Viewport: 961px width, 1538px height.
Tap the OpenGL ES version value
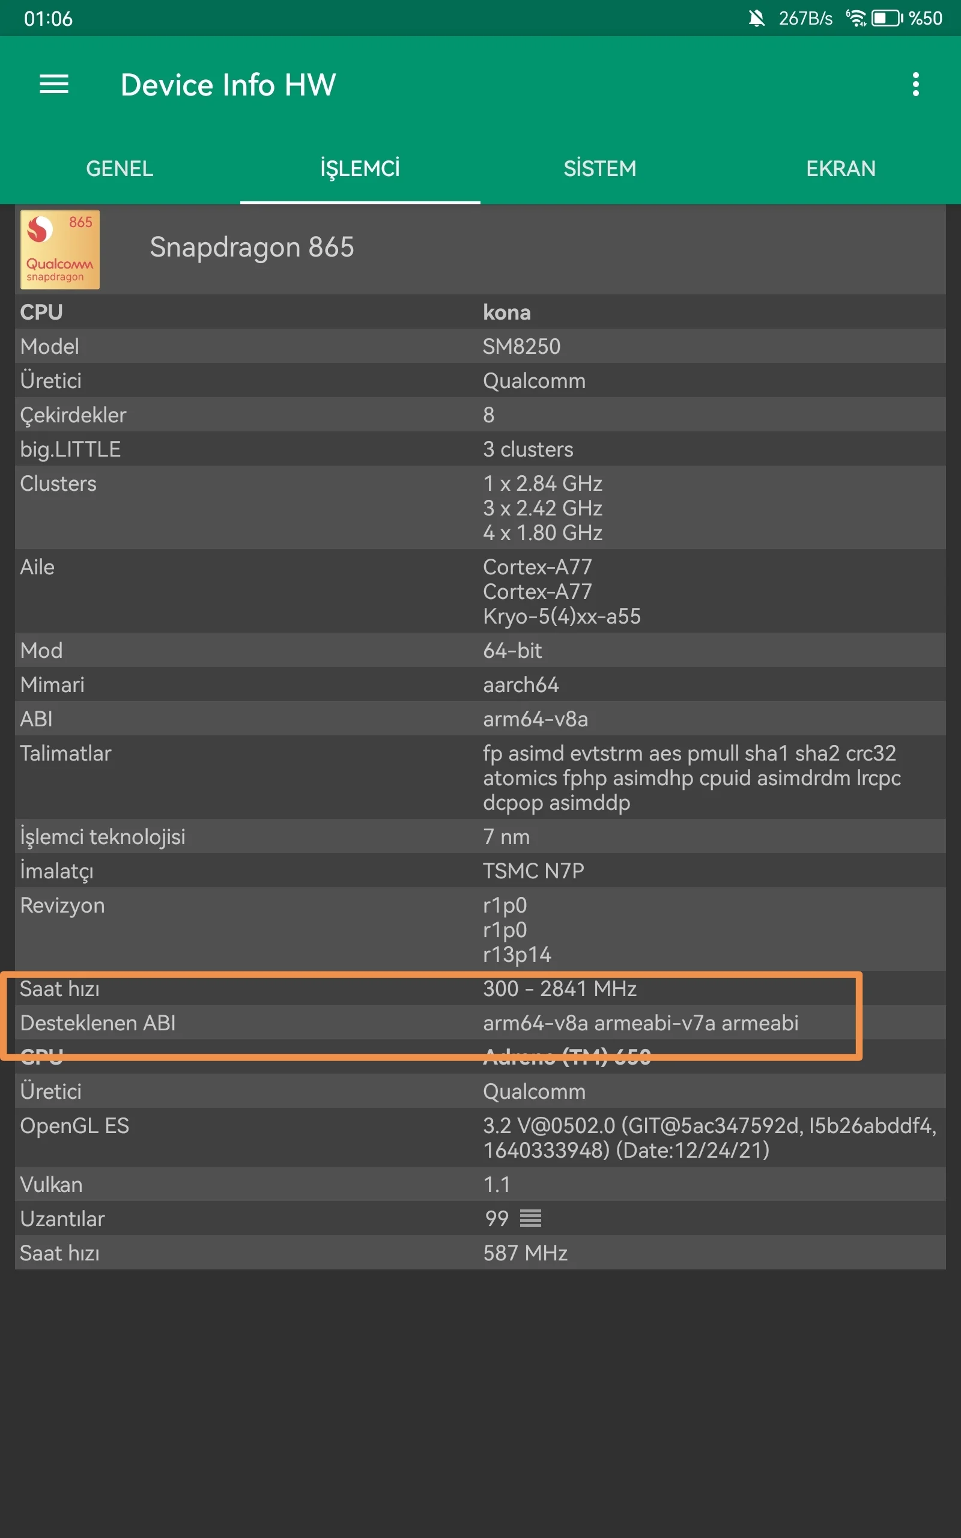tap(709, 1138)
